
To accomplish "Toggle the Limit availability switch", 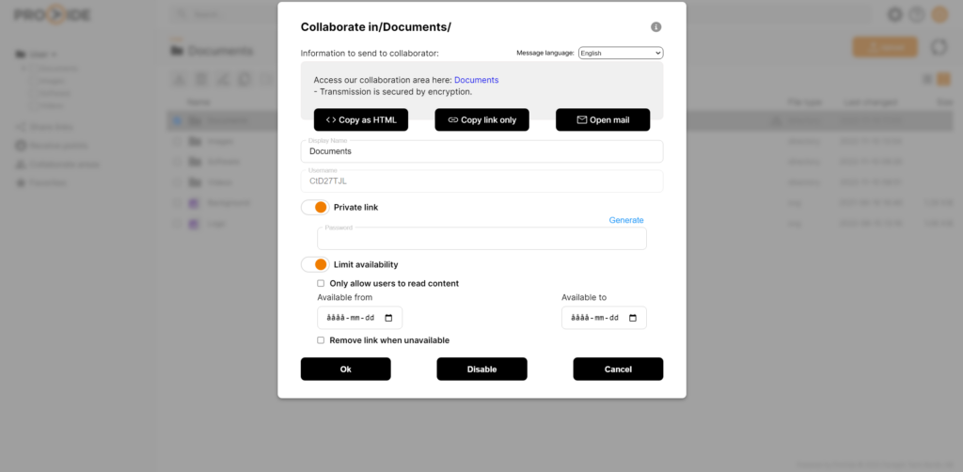I will coord(315,264).
